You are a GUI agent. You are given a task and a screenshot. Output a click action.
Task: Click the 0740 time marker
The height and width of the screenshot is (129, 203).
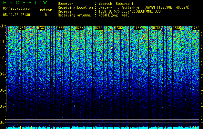coord(196,28)
